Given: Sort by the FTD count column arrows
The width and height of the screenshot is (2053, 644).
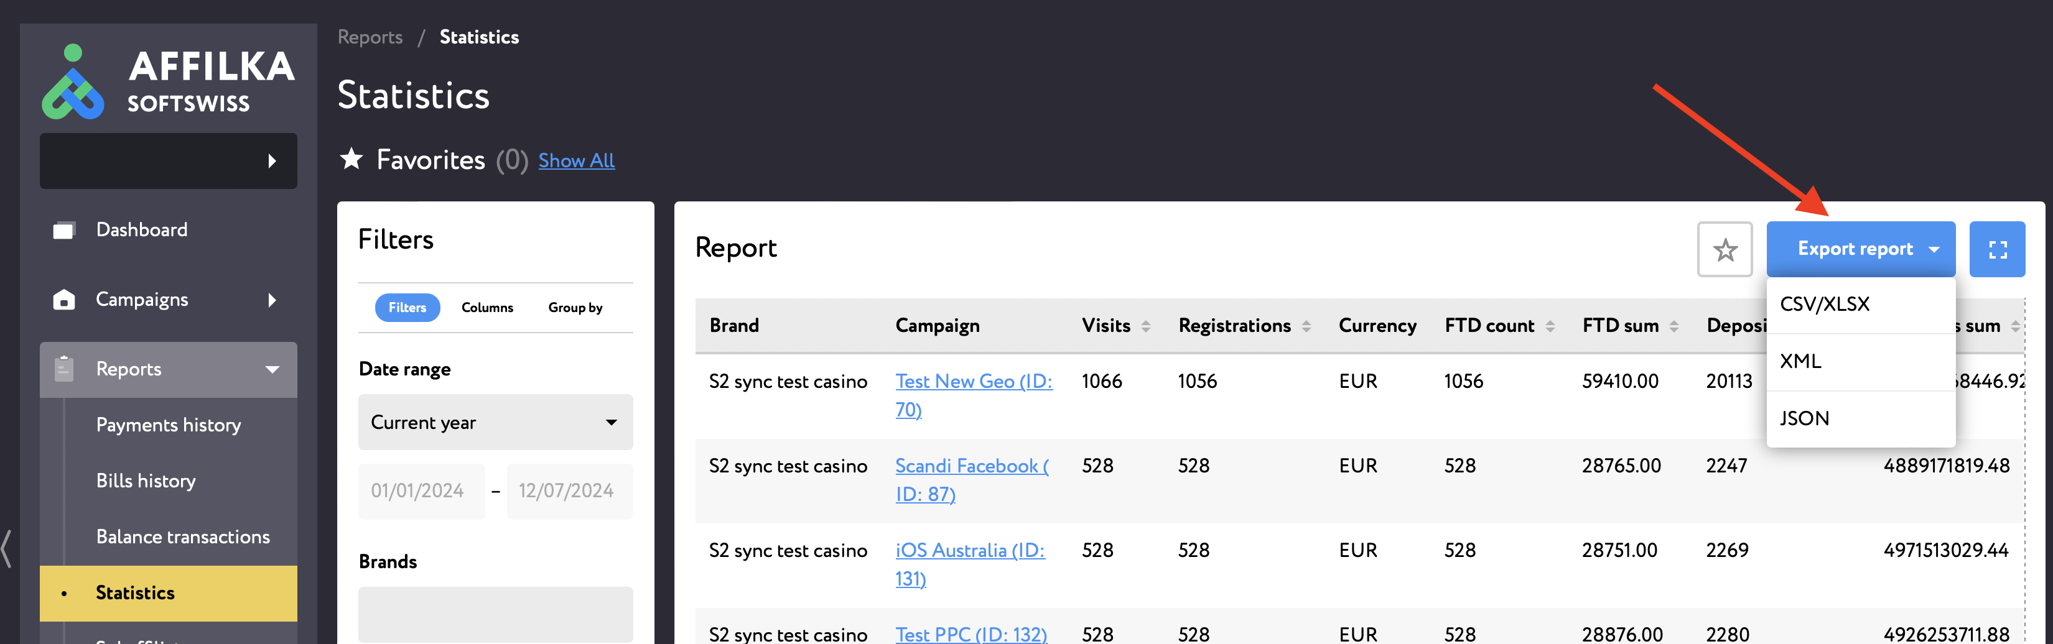Looking at the screenshot, I should 1549,326.
